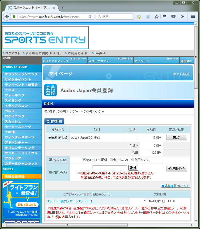
Task: Select 参加費+利用料 radio option
Action: click(x=84, y=159)
